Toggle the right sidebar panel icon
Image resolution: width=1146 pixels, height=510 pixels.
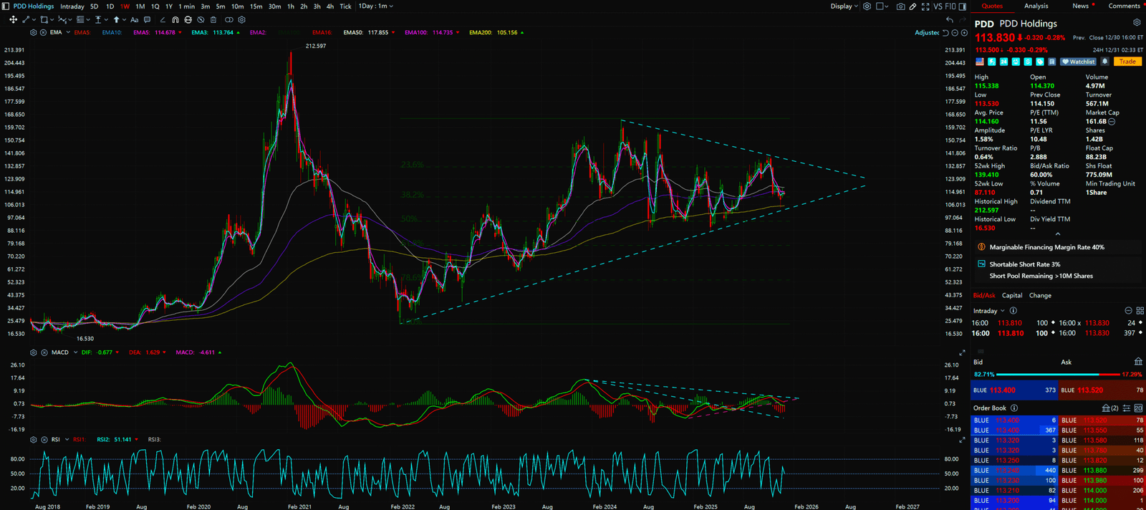[963, 6]
